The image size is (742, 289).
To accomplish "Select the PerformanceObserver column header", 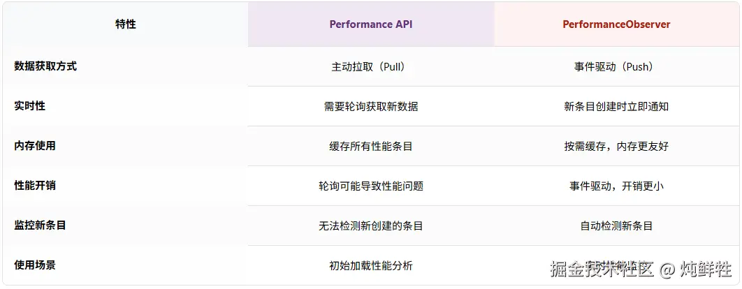I will [616, 24].
